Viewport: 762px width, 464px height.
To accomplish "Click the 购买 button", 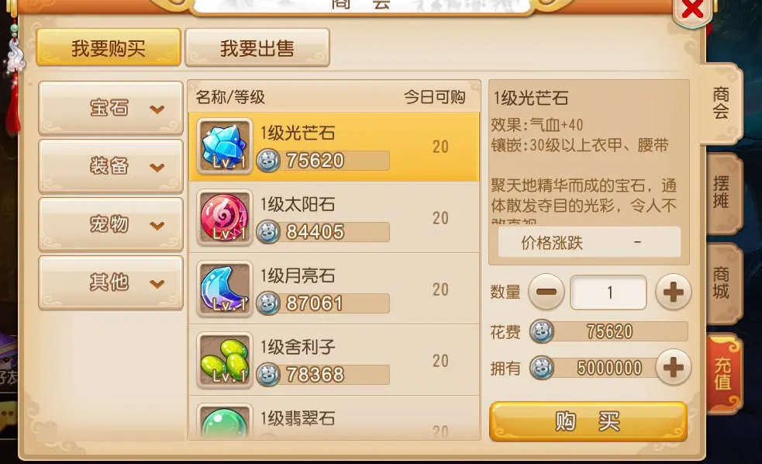I will click(588, 421).
